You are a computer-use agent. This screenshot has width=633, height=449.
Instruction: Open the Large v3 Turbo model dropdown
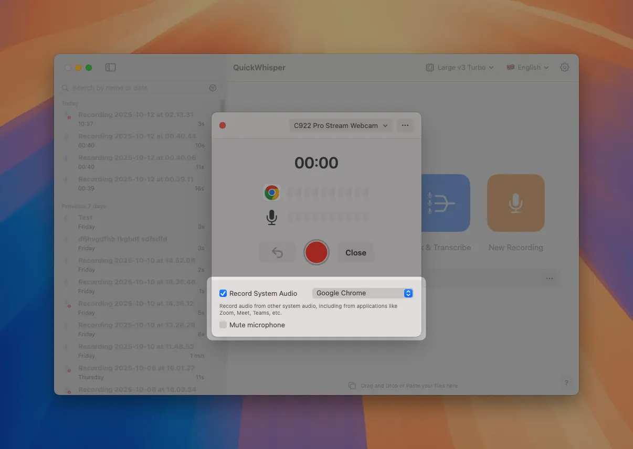[x=460, y=68]
